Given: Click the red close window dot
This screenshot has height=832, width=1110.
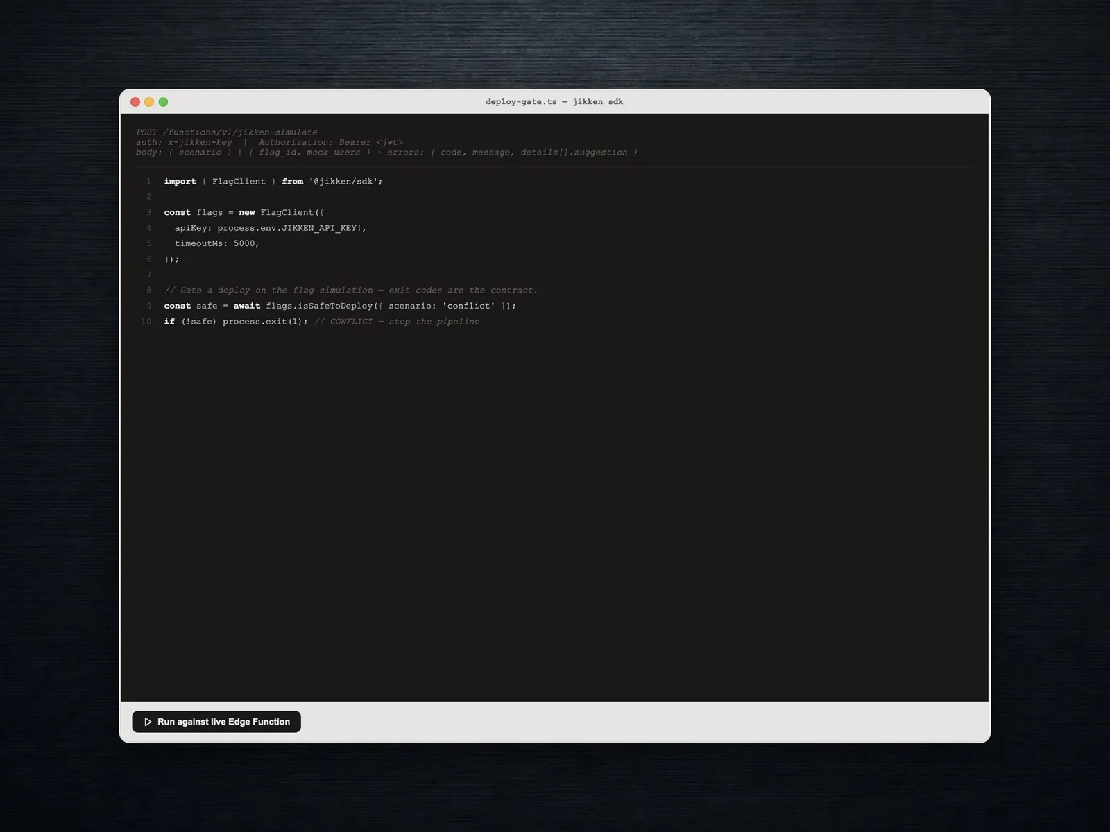Looking at the screenshot, I should tap(135, 102).
